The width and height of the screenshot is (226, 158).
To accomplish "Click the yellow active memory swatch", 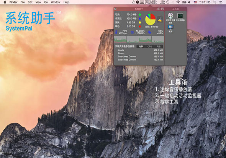I will [x=140, y=23].
